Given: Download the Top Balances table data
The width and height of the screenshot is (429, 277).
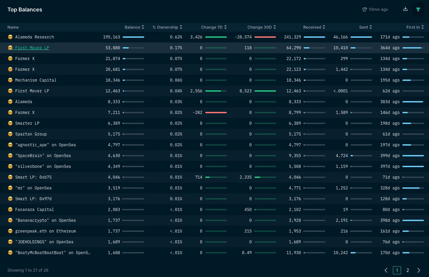Looking at the screenshot, I should click(405, 9).
